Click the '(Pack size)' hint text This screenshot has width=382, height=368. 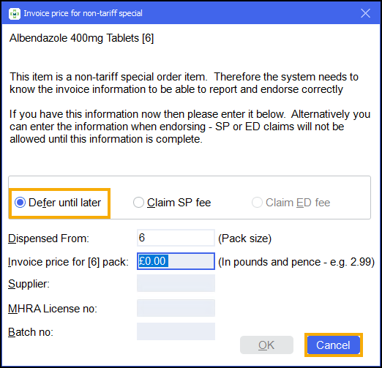(244, 239)
